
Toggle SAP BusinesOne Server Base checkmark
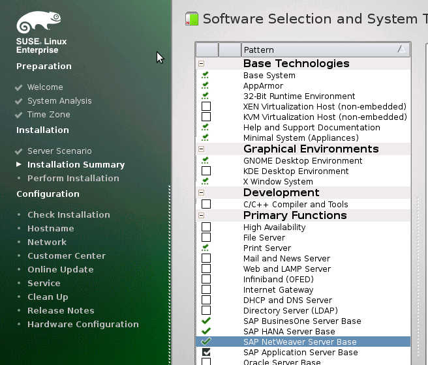(206, 321)
